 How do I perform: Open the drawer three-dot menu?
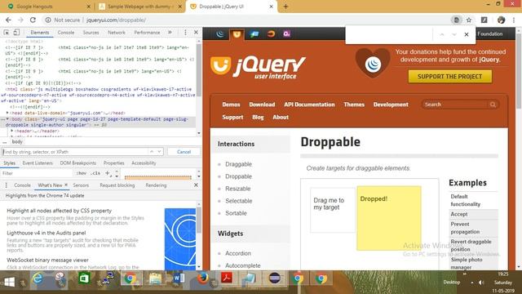[x=6, y=185]
